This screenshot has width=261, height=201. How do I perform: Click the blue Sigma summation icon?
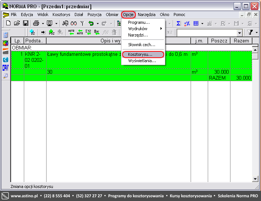coord(178,23)
